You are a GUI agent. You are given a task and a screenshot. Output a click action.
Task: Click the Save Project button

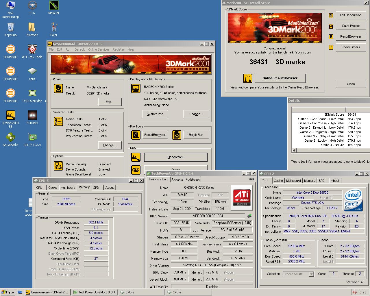[351, 26]
